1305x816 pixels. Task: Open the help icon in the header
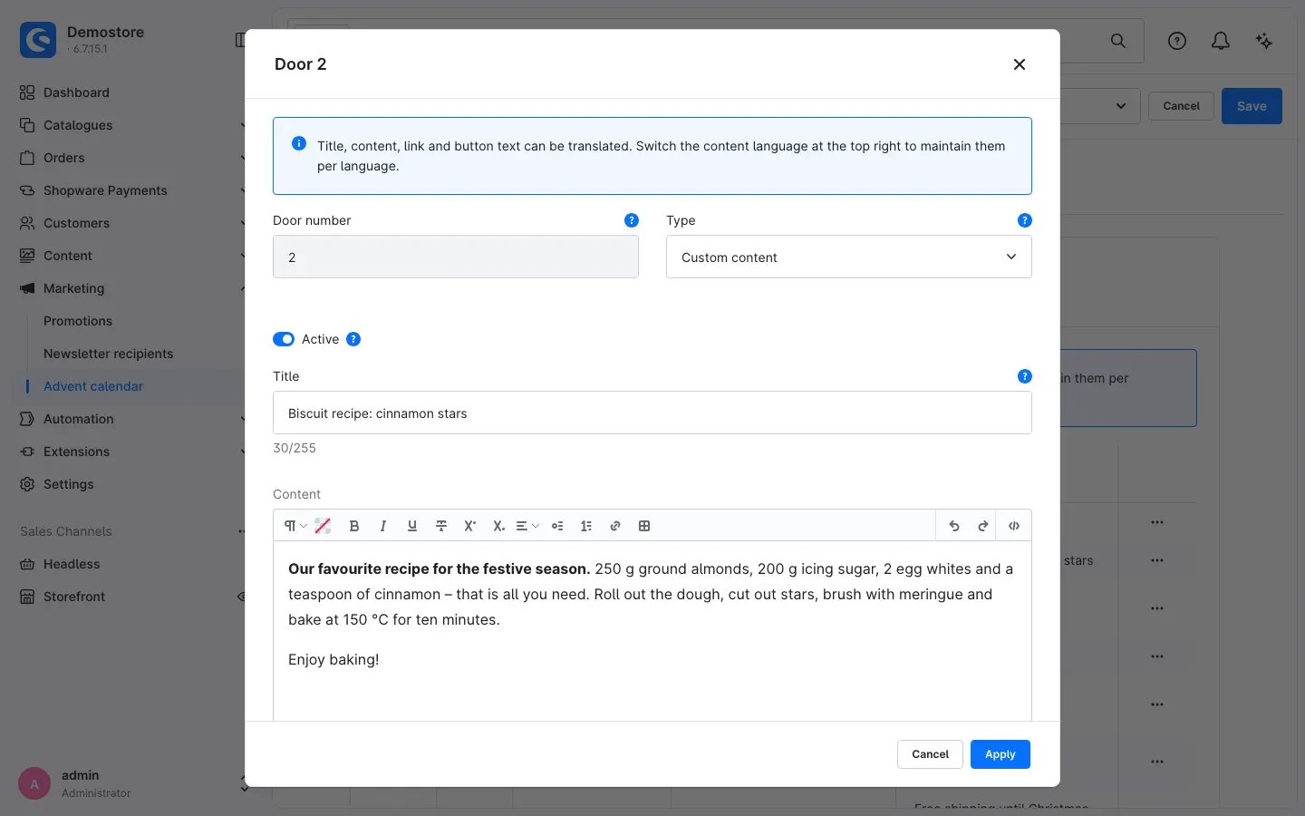pyautogui.click(x=1177, y=41)
